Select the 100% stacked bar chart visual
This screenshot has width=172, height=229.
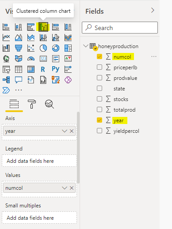coord(56,27)
